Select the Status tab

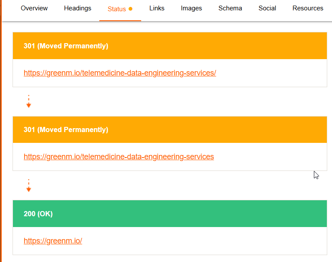click(x=117, y=9)
